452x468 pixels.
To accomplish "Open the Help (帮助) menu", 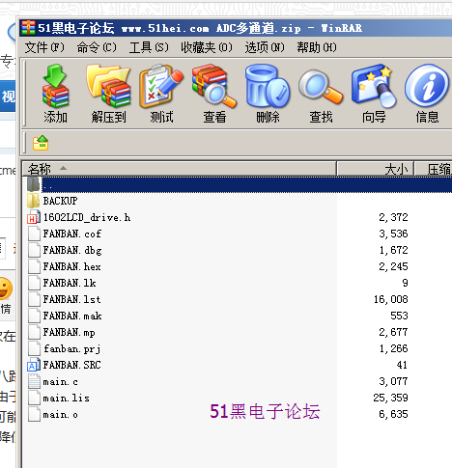I will (x=317, y=47).
